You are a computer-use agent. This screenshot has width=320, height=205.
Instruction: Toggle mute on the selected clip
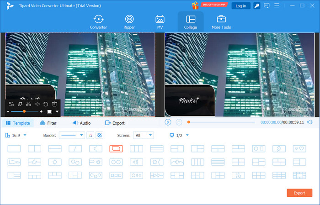tap(37, 104)
